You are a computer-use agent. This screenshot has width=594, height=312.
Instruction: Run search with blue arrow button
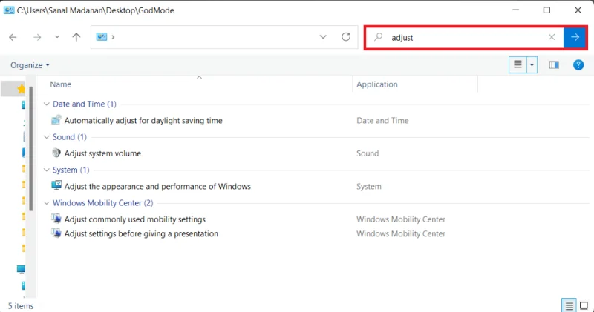[575, 38]
